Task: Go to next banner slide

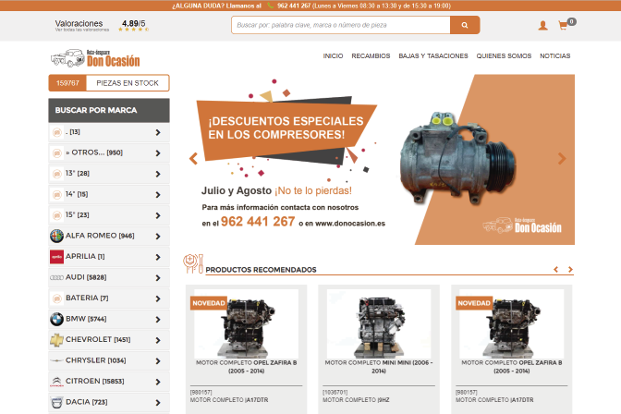Action: 562,158
